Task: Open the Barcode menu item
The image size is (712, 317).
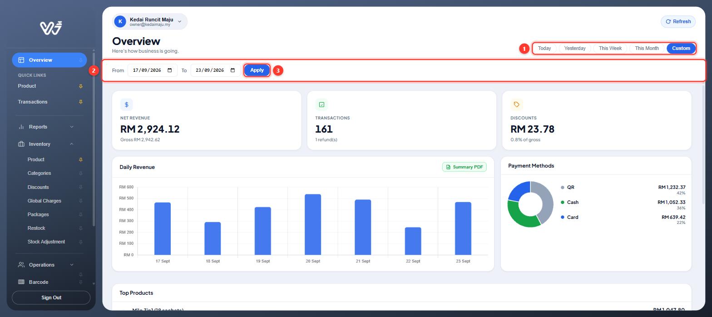Action: (39, 282)
